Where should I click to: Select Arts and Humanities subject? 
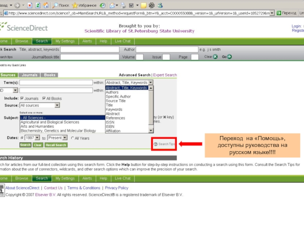pos(62,126)
